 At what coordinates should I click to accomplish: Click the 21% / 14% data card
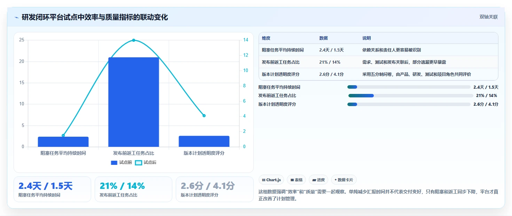pyautogui.click(x=133, y=189)
